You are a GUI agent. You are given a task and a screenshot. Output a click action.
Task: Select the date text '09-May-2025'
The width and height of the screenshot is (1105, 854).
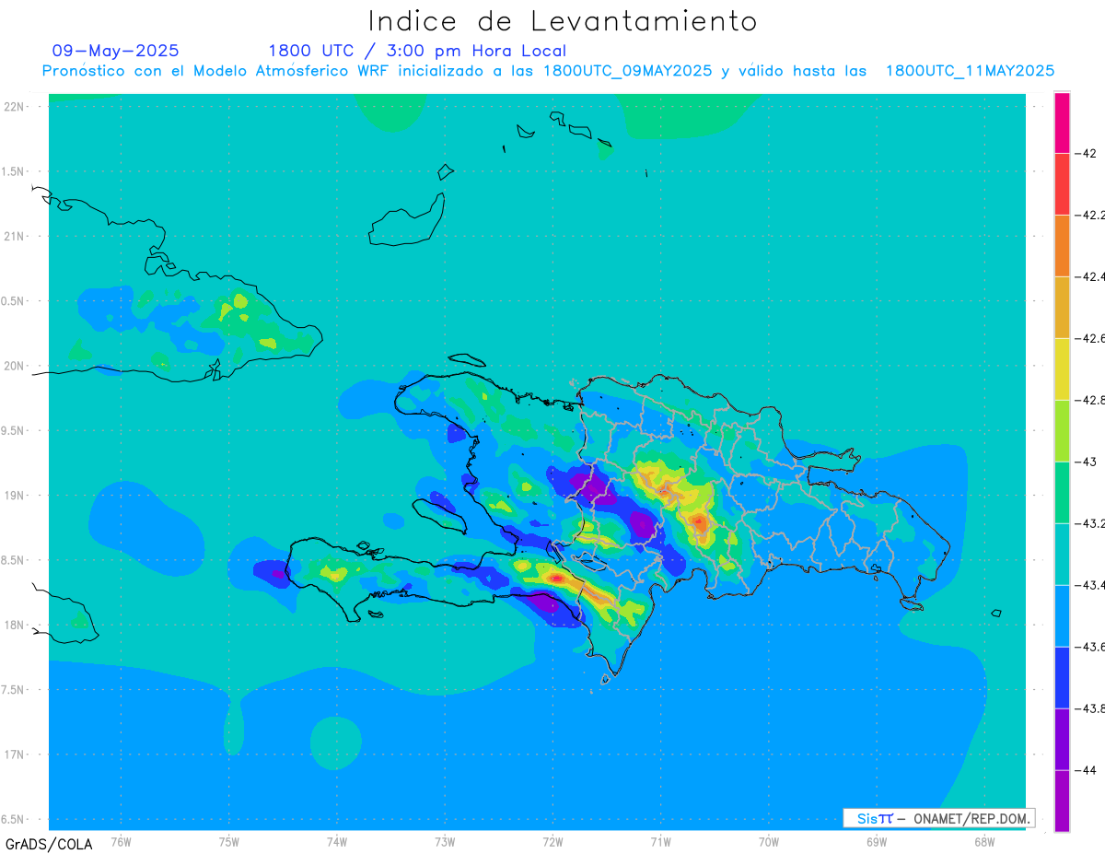[x=116, y=51]
